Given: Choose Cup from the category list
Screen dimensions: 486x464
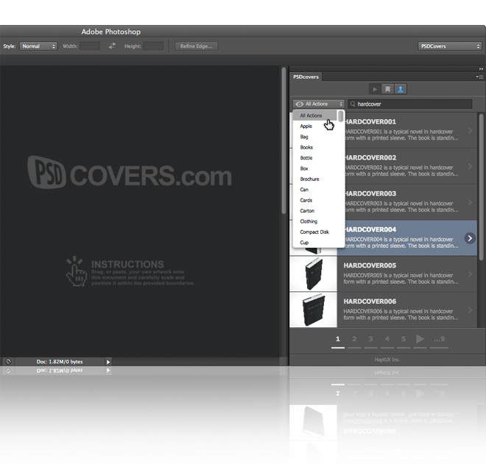Looking at the screenshot, I should point(304,243).
